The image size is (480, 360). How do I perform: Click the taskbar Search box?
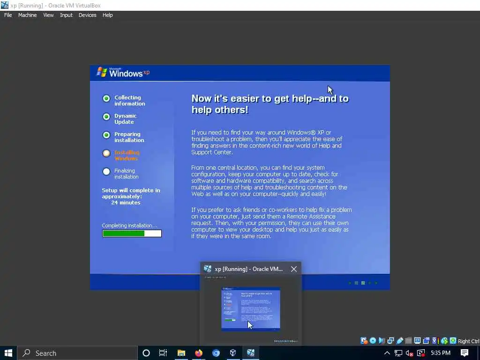77,353
